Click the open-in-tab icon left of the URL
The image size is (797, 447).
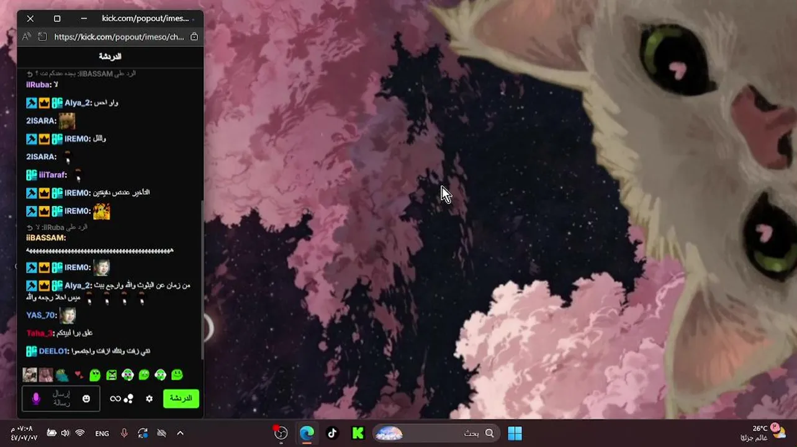coord(42,37)
